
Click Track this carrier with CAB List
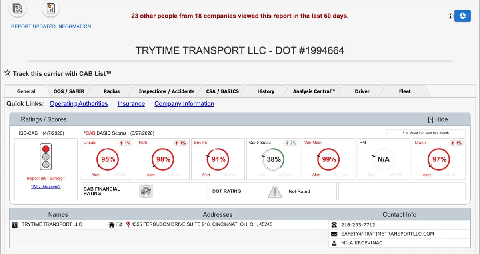tap(62, 73)
